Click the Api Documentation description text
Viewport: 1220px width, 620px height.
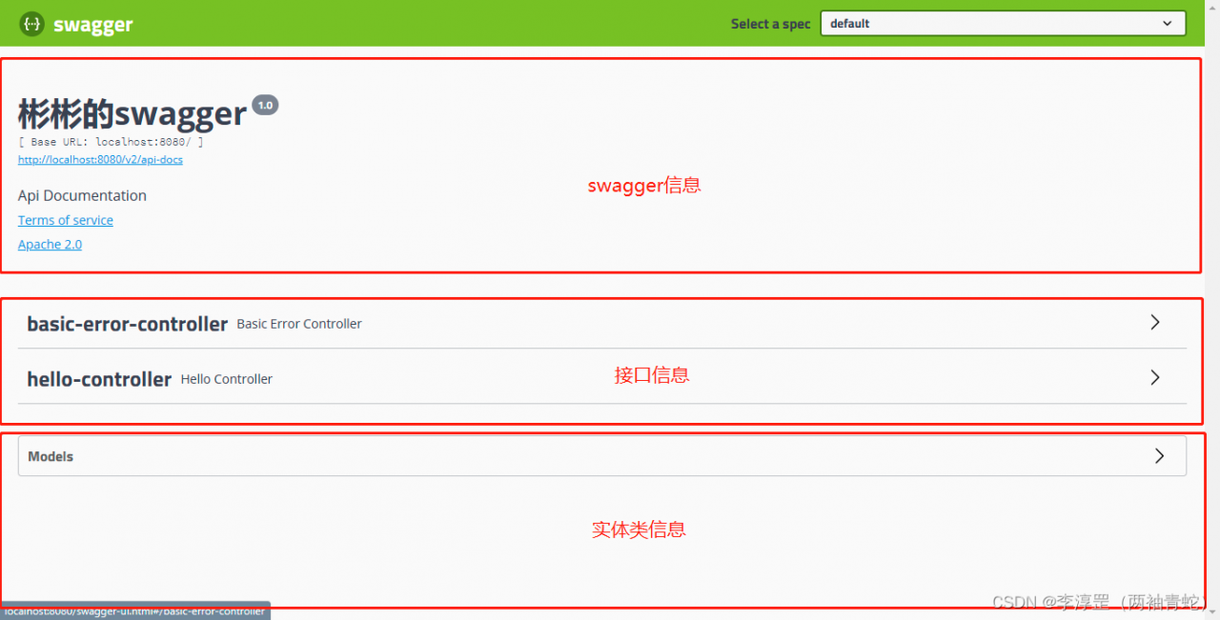(x=82, y=195)
